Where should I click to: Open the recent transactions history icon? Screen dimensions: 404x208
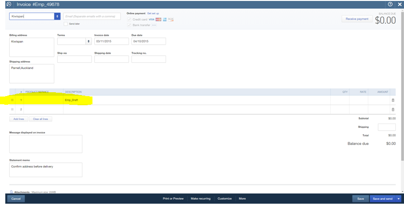click(9, 4)
